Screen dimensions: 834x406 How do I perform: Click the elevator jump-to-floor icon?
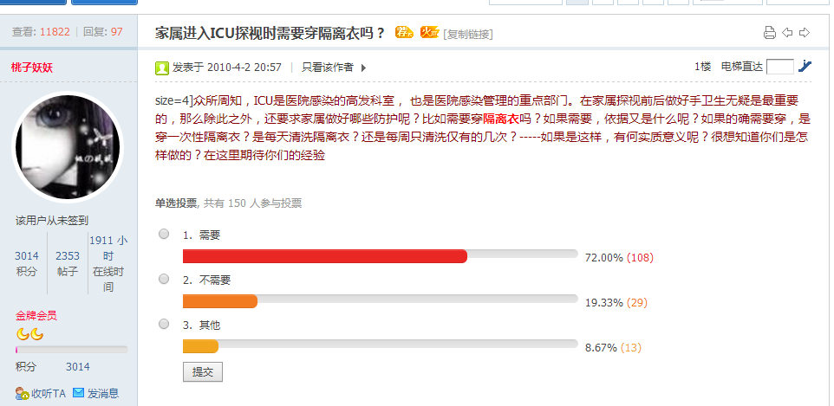(x=805, y=66)
